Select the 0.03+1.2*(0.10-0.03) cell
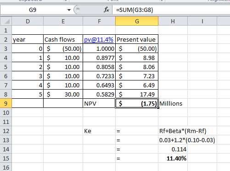230x171 pixels. (x=187, y=140)
